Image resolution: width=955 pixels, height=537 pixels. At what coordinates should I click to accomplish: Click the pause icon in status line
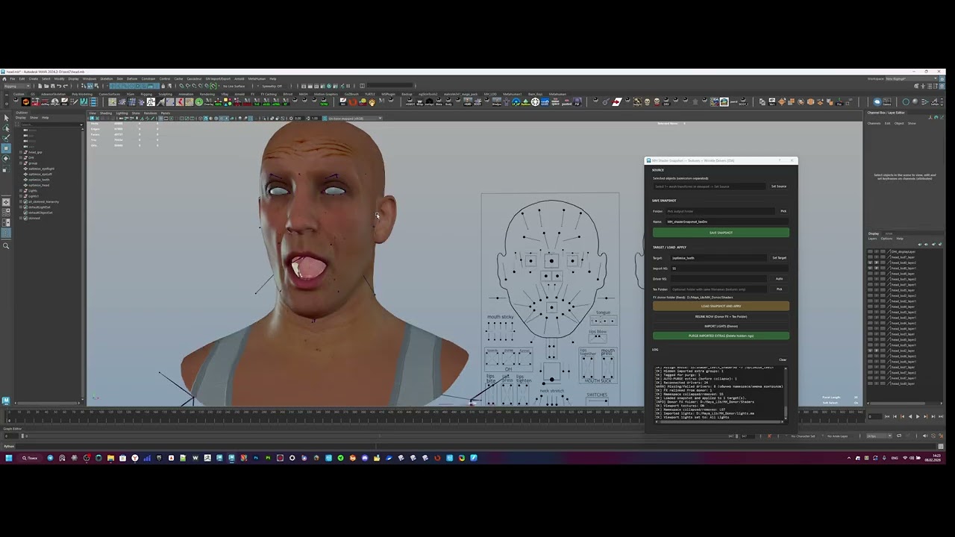point(348,86)
